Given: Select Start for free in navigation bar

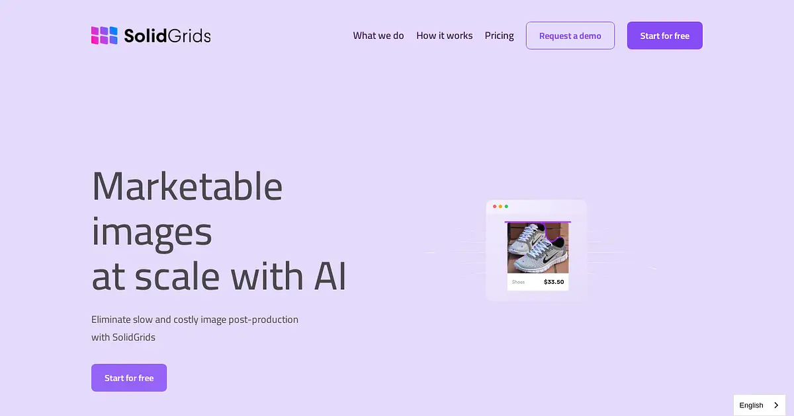Looking at the screenshot, I should pos(665,36).
